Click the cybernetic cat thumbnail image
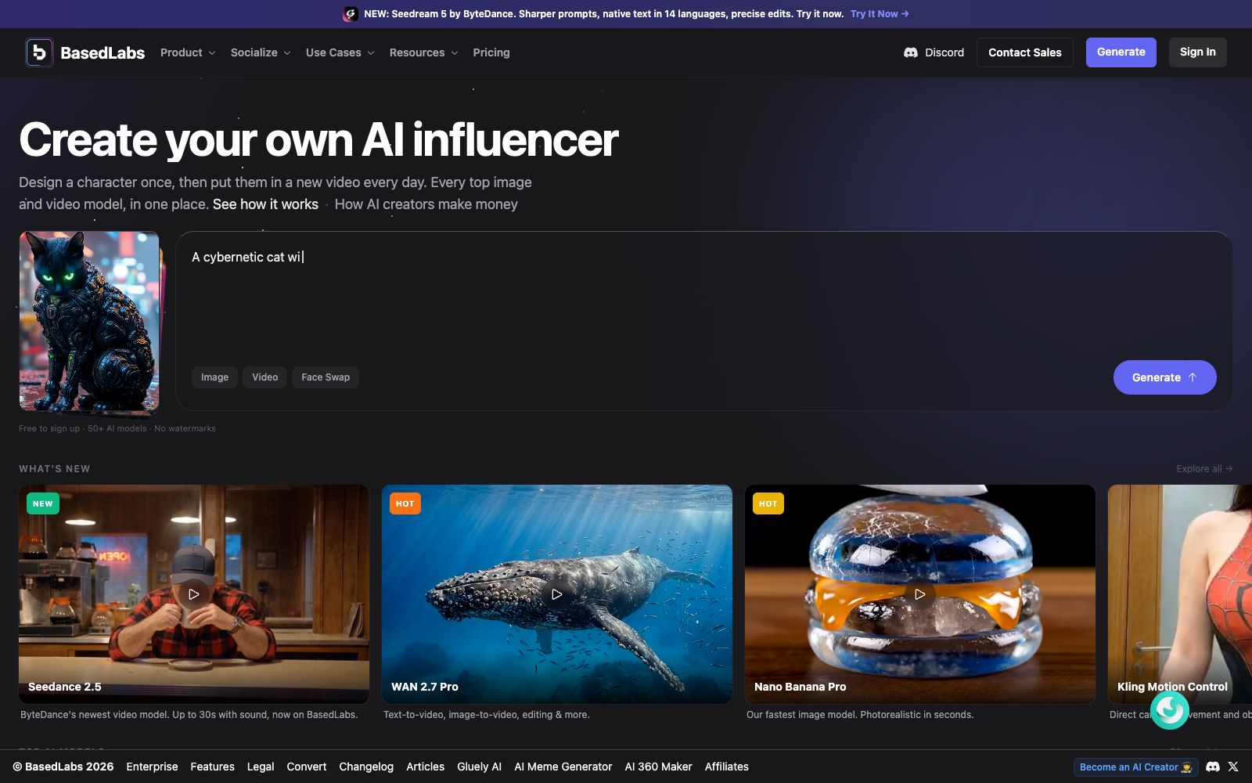Image resolution: width=1252 pixels, height=783 pixels. (x=89, y=321)
